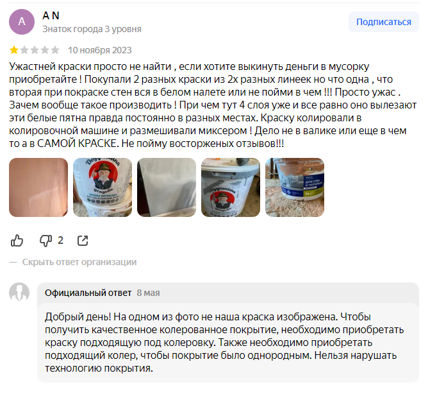Open the A N reviewer profile name

pos(51,15)
